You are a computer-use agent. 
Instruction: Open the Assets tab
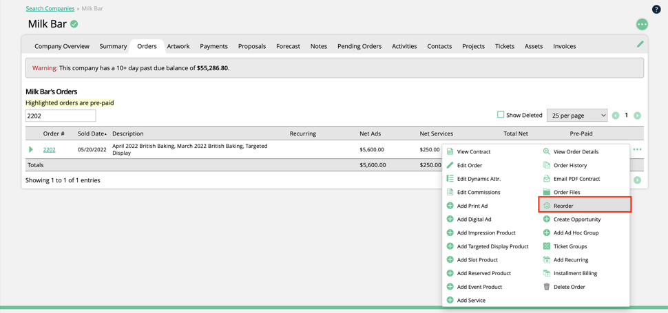coord(534,46)
